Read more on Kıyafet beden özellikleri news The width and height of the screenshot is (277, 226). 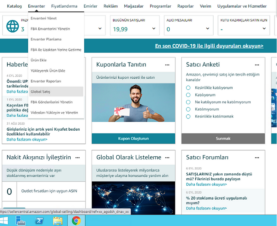27,140
